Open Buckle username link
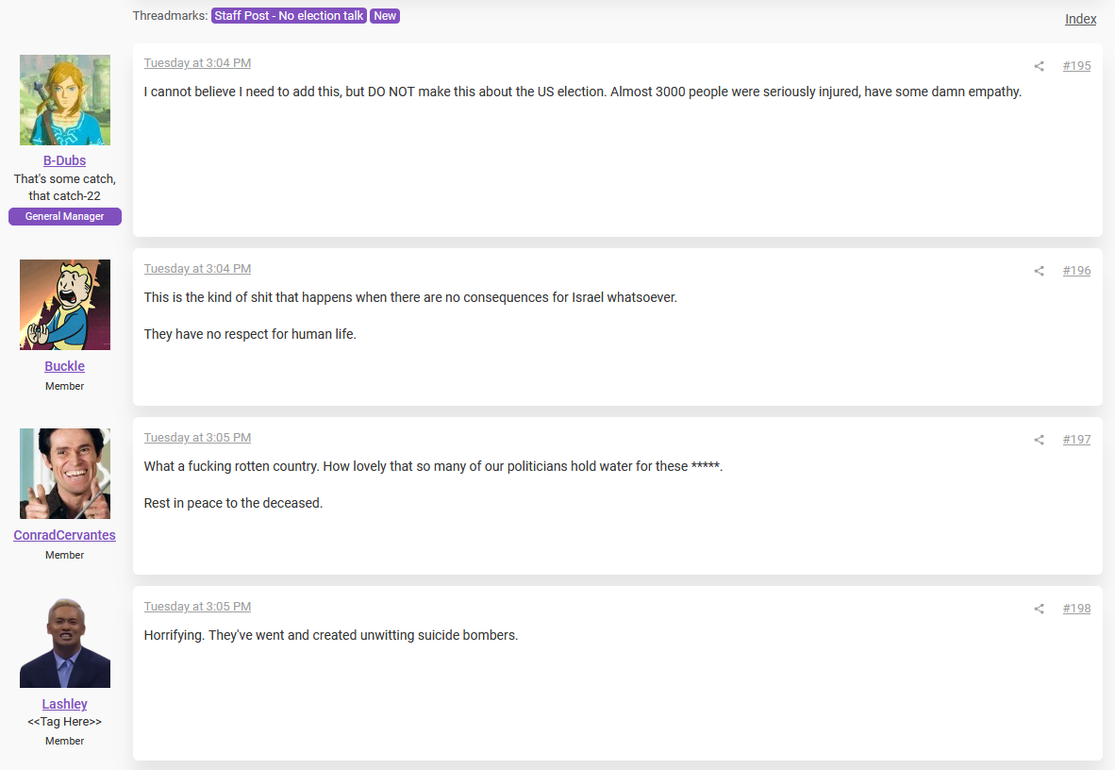Screen dimensions: 1115x770 point(65,366)
